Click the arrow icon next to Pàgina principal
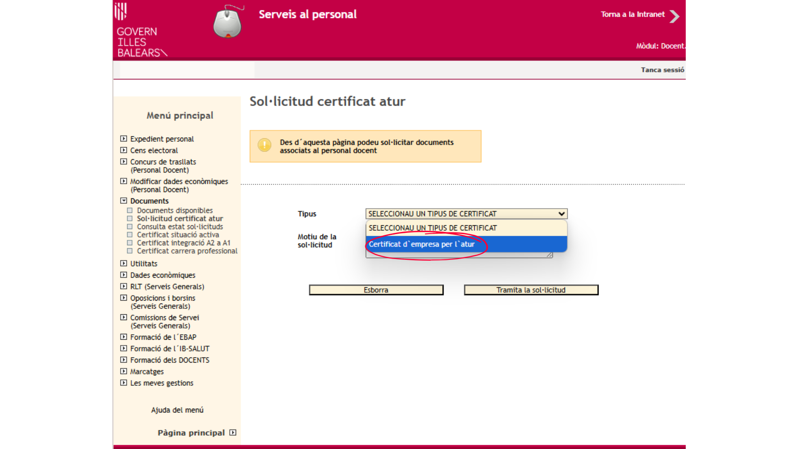The height and width of the screenshot is (449, 798). tap(233, 432)
